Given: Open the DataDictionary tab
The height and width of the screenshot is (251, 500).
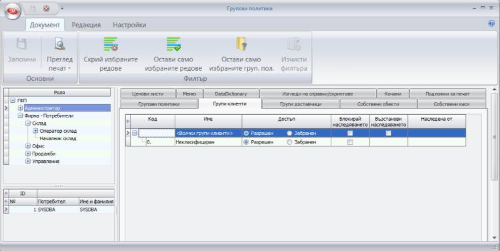Looking at the screenshot, I should [231, 94].
